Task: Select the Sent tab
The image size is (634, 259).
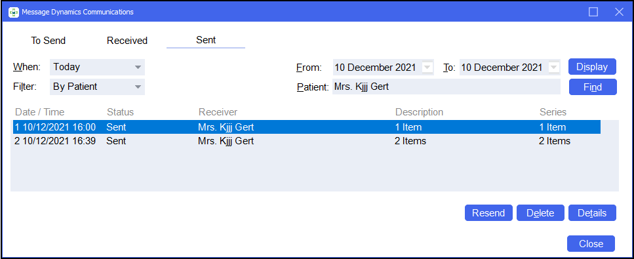Action: tap(206, 40)
